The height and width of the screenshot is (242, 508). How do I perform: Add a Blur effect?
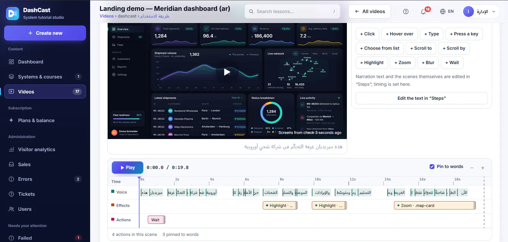(x=428, y=62)
